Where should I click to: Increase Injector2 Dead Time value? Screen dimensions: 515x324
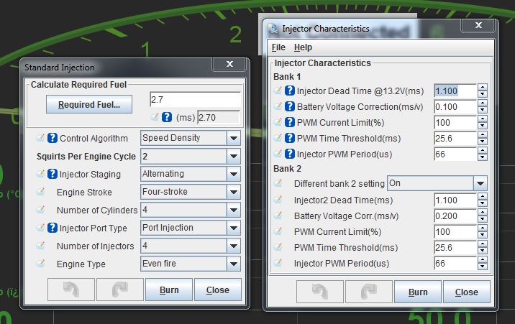click(482, 196)
